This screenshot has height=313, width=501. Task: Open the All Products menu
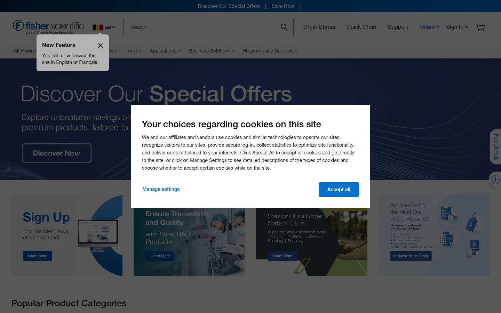[25, 51]
